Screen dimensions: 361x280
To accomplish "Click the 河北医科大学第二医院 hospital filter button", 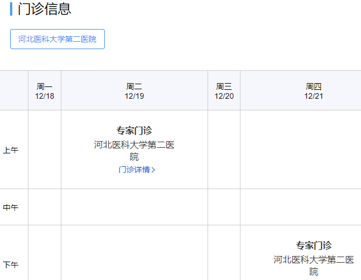I will [57, 39].
